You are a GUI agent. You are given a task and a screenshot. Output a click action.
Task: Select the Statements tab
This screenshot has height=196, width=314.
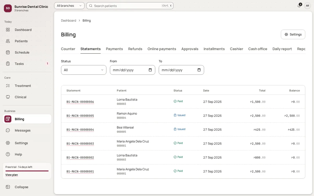91,49
